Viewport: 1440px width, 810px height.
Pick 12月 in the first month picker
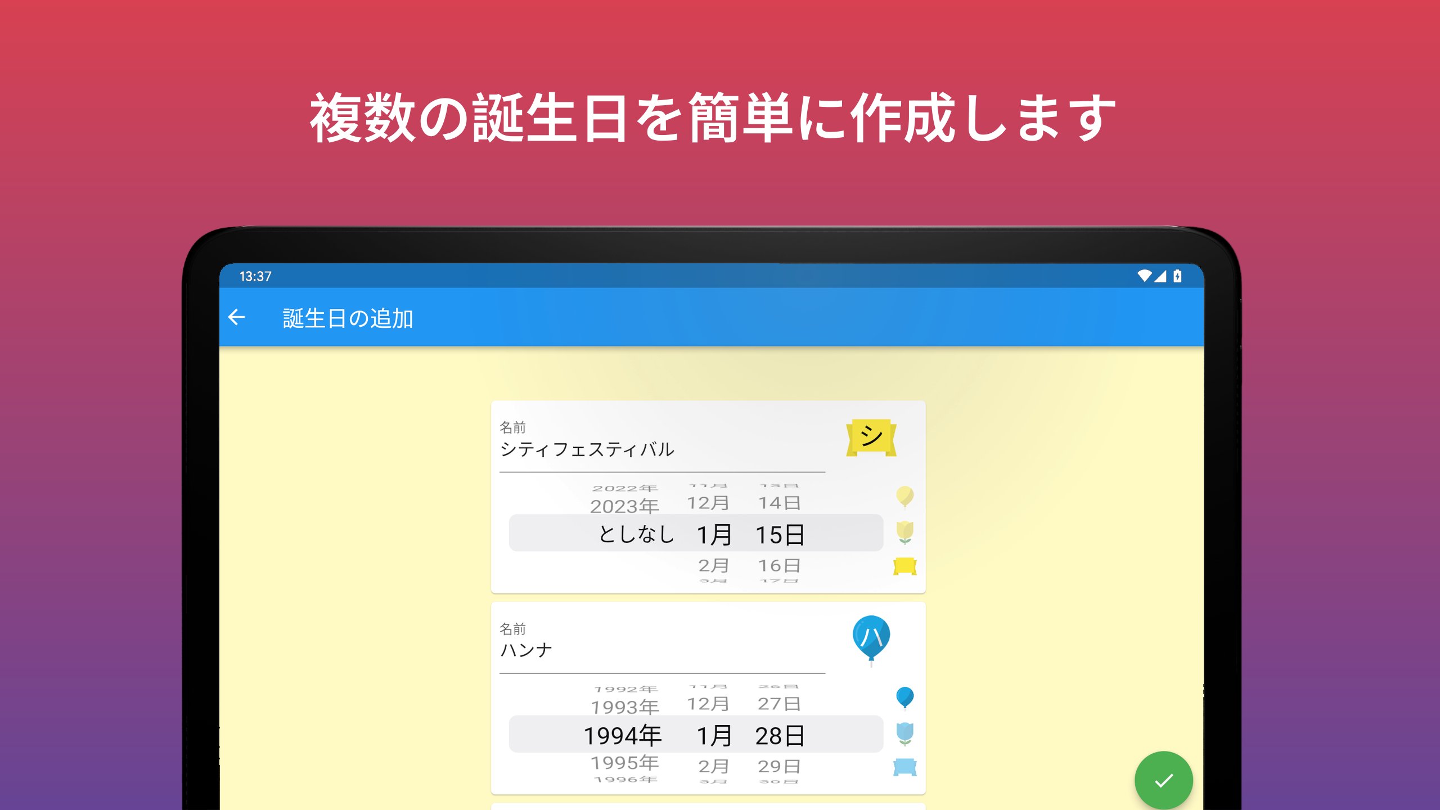point(708,502)
